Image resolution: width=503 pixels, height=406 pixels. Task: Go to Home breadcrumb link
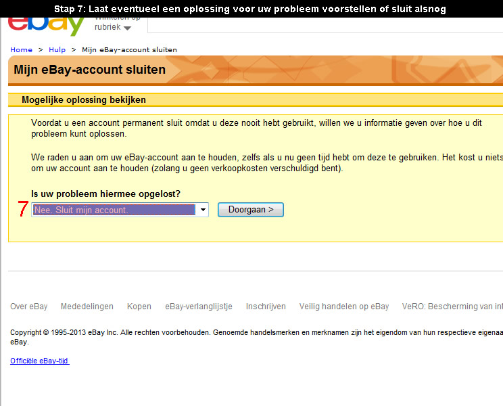tap(21, 50)
